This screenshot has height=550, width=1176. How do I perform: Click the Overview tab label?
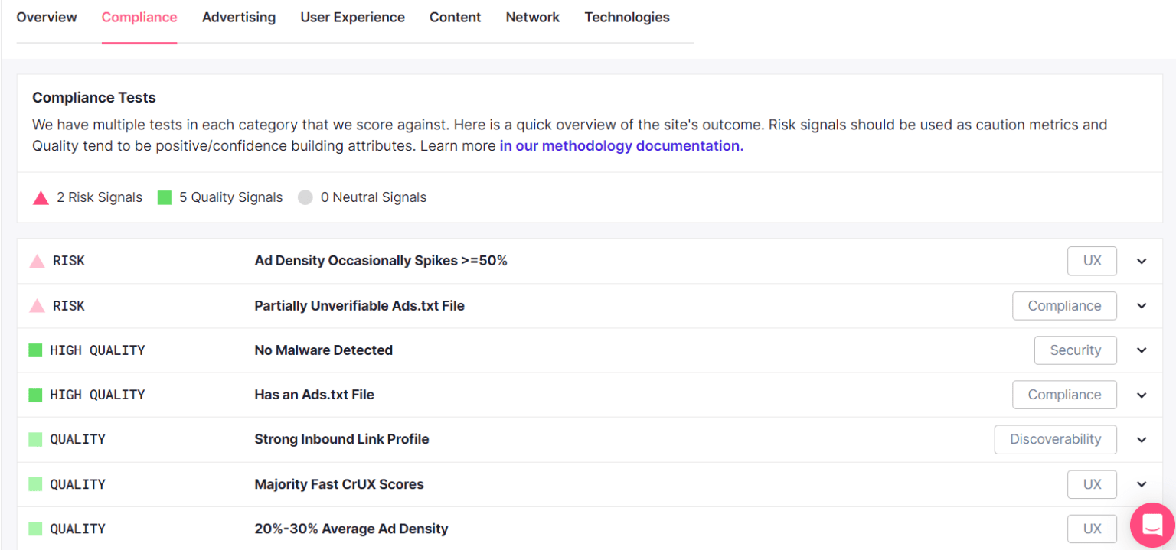[x=46, y=17]
